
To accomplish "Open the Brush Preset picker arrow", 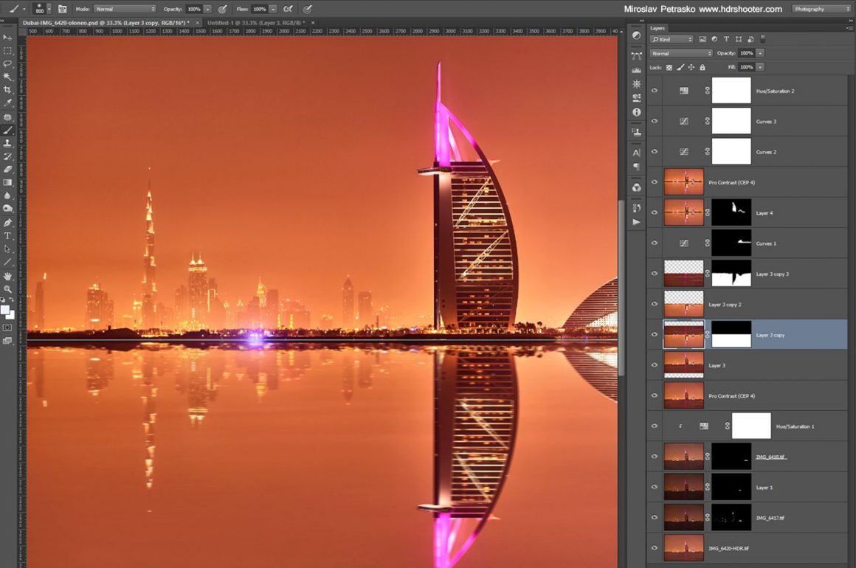I will coord(49,9).
